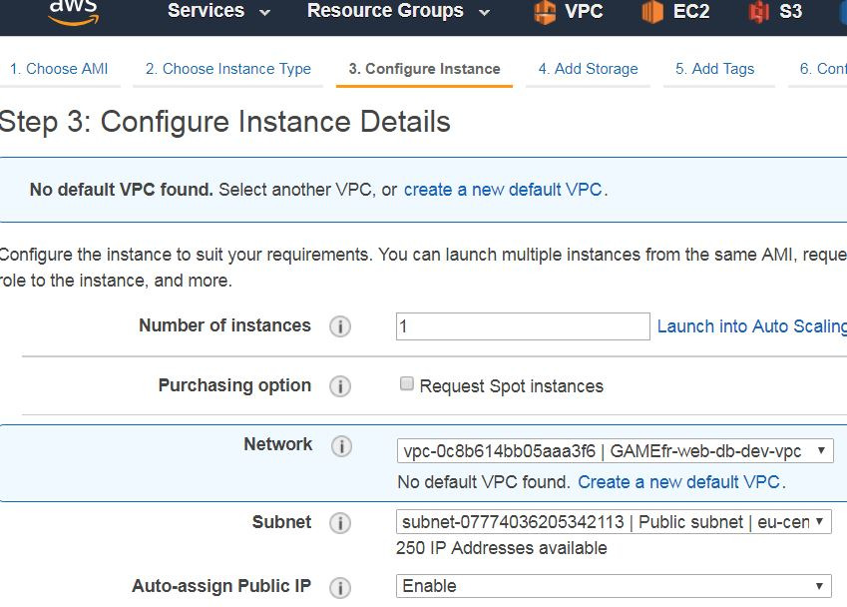Show info for Auto-assign Public IP

(340, 588)
